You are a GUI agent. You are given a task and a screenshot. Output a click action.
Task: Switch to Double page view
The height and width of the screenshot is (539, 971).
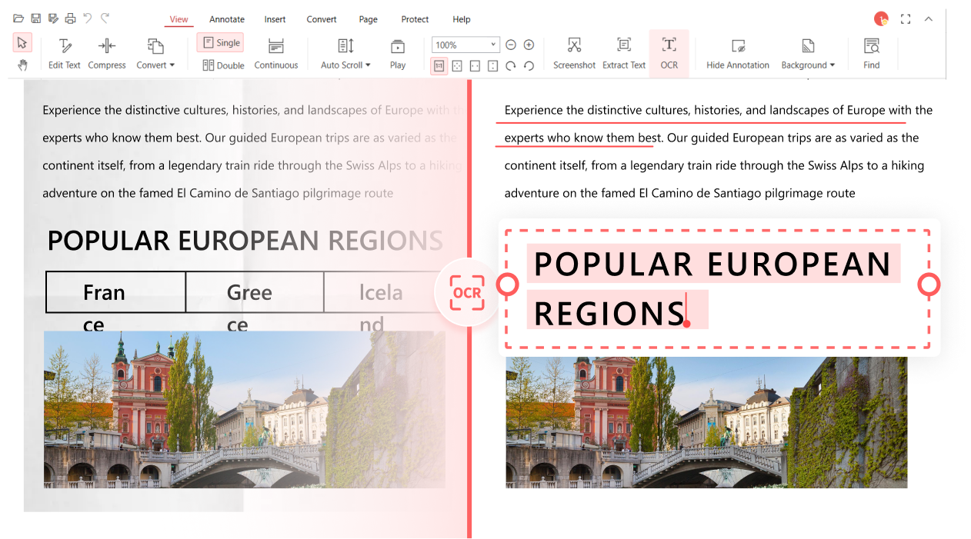[x=223, y=65]
